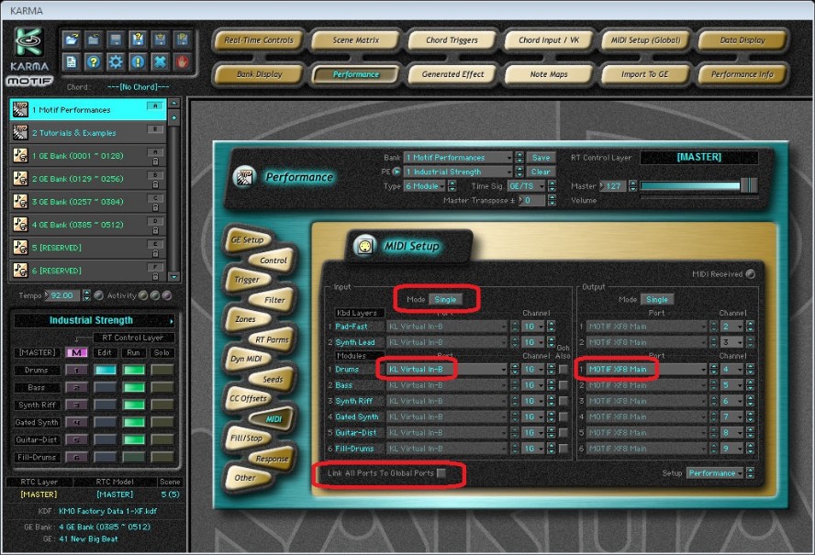The width and height of the screenshot is (815, 555).
Task: Click the Save button next to Bank
Action: point(541,158)
